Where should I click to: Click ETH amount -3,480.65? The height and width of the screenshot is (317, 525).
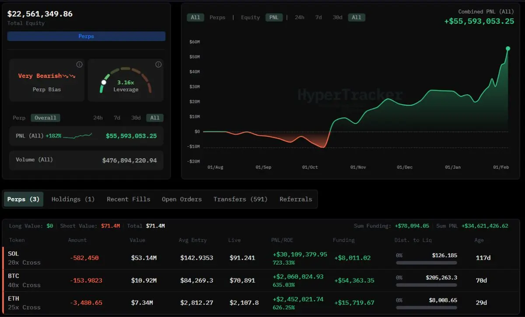coord(86,303)
